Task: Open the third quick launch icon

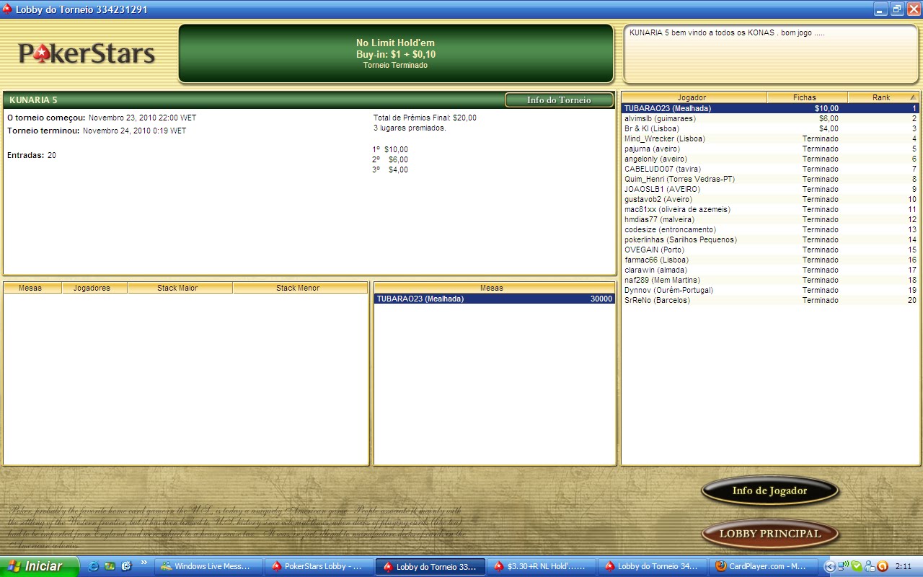Action: (x=126, y=566)
